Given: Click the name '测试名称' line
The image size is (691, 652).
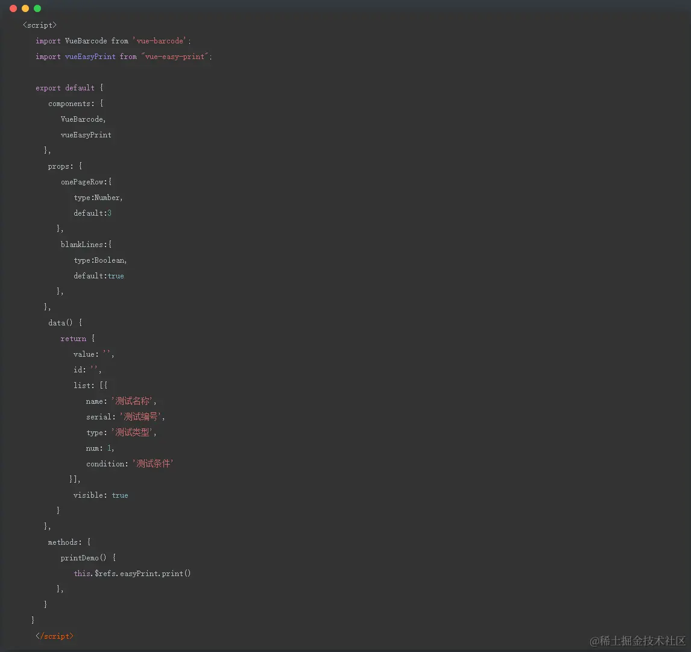Looking at the screenshot, I should point(121,401).
